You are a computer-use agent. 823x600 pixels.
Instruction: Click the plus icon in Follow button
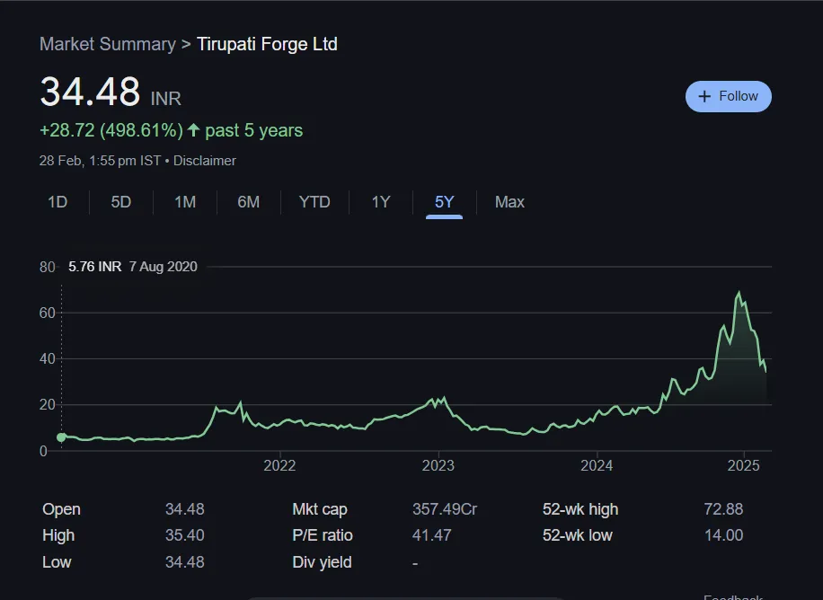[704, 97]
